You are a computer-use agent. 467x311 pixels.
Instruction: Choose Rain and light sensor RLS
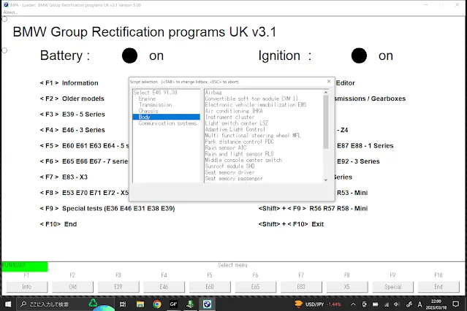[x=239, y=154]
